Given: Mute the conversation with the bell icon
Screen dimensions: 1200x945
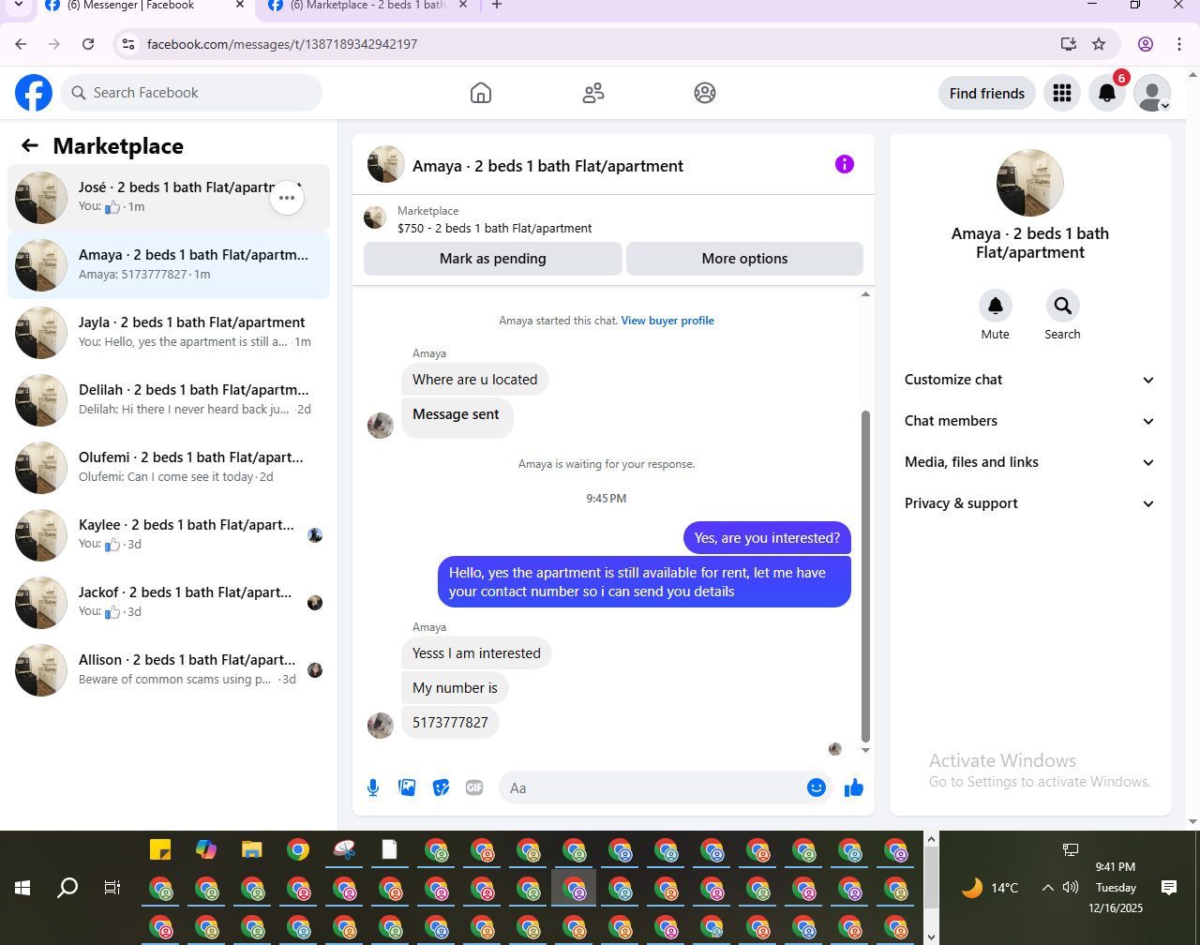Looking at the screenshot, I should [996, 306].
